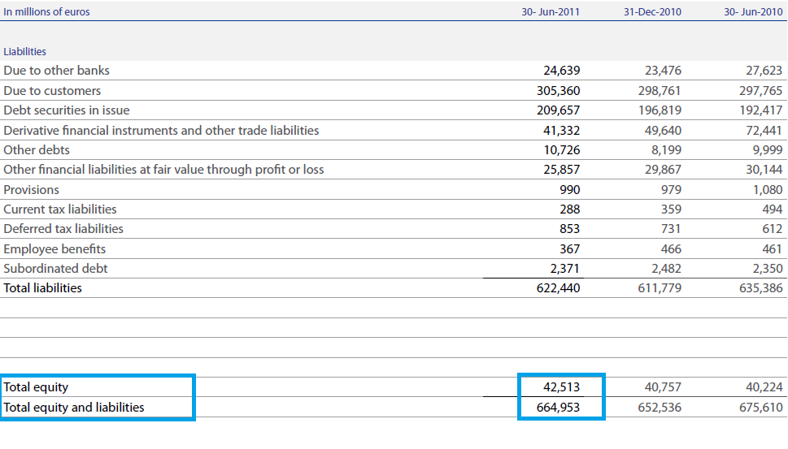Select value 367 for Employee benefits
This screenshot has width=788, height=449.
tap(569, 248)
